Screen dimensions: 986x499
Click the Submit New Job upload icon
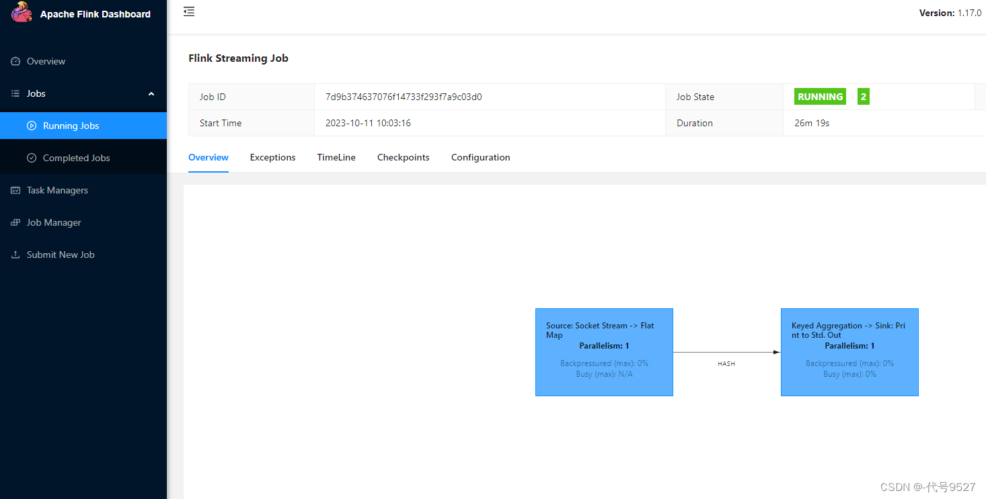[x=15, y=255]
